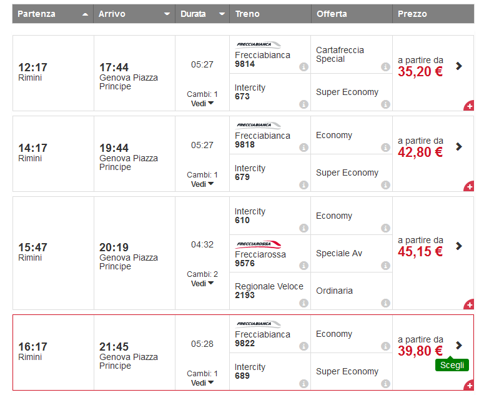Open info for Cartafreccia Special offer

[385, 67]
